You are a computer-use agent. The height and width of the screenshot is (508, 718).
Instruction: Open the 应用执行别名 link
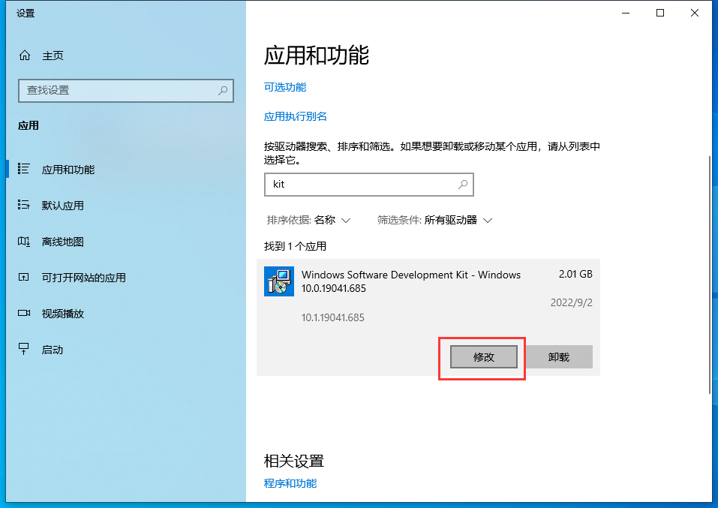click(x=296, y=116)
